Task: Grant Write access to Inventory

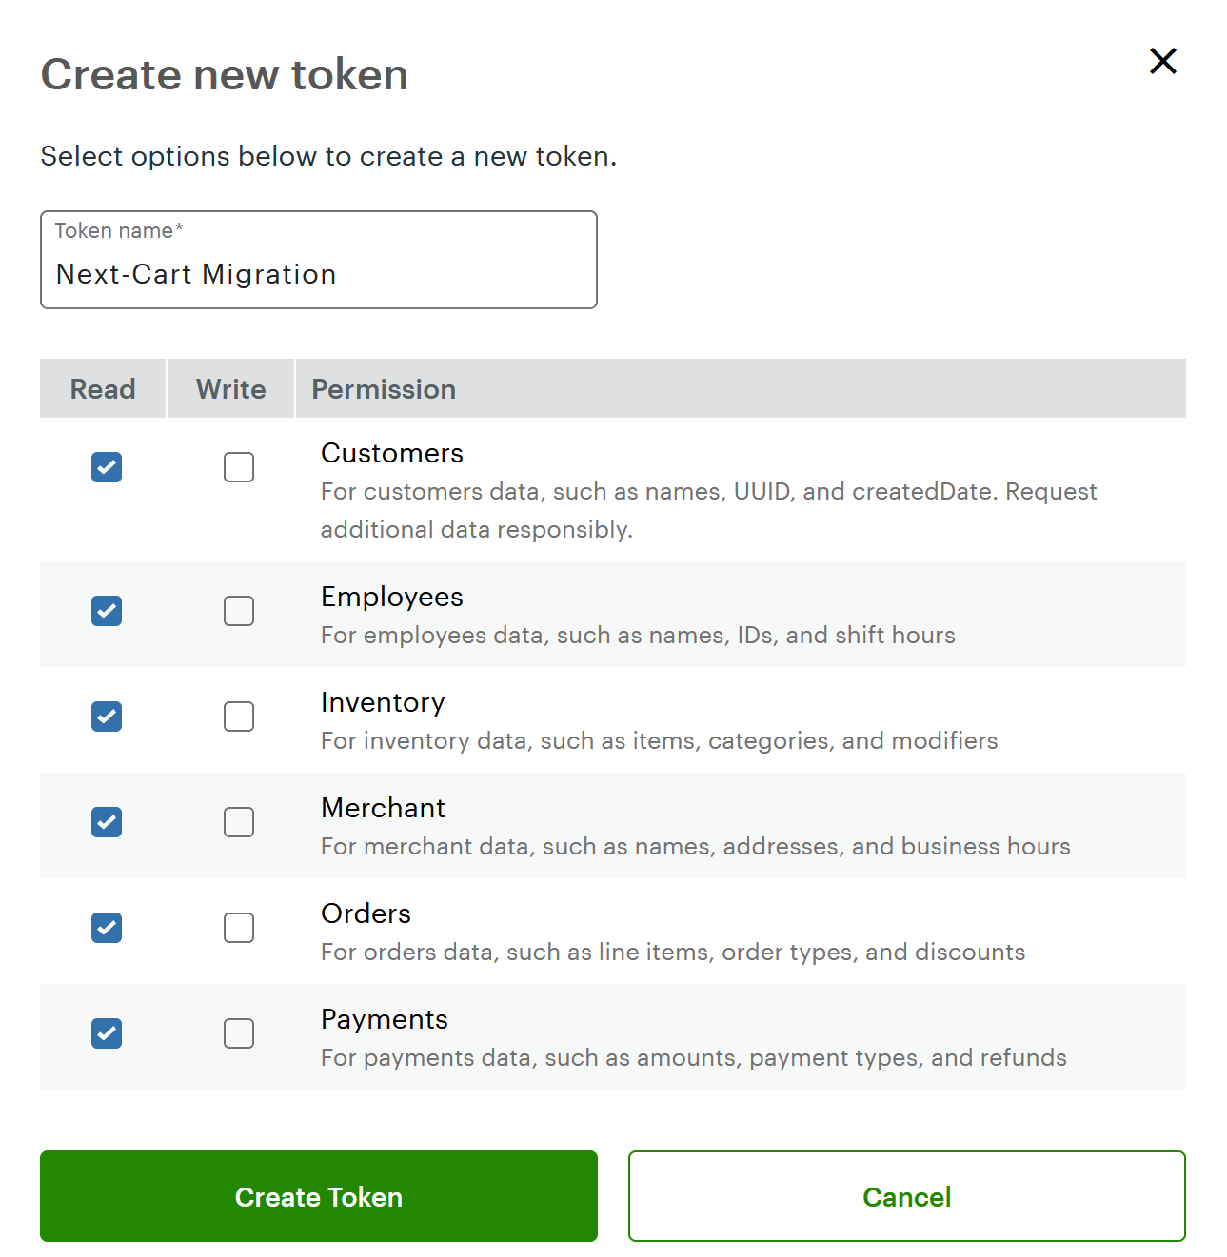Action: pos(238,717)
